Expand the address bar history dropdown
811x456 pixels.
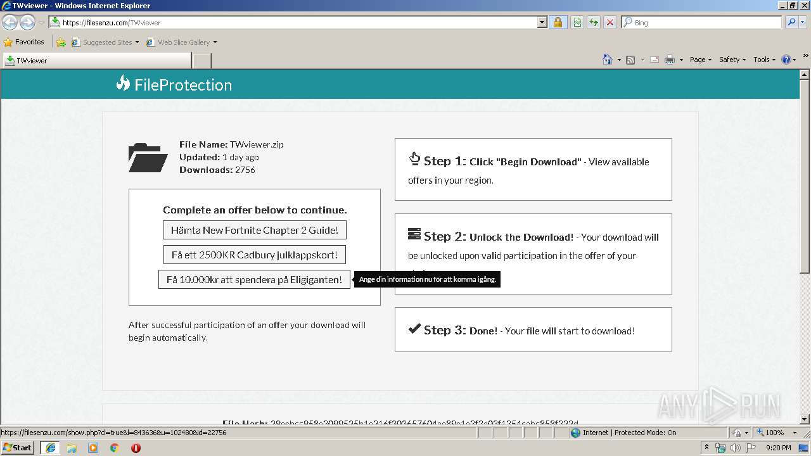(x=542, y=22)
